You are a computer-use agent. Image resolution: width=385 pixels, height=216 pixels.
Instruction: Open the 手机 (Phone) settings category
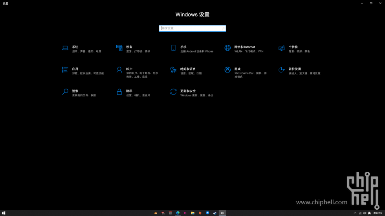point(192,49)
